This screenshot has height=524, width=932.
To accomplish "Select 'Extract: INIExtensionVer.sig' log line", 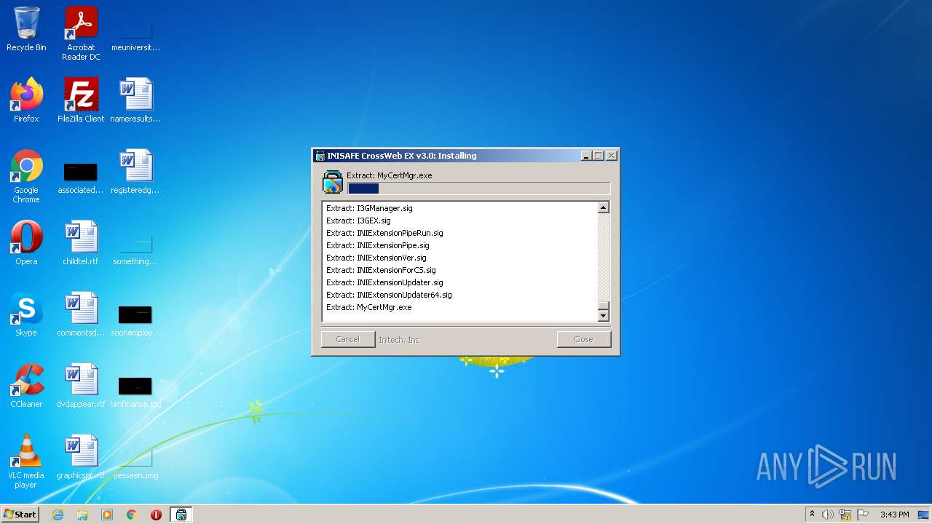I will coord(376,258).
